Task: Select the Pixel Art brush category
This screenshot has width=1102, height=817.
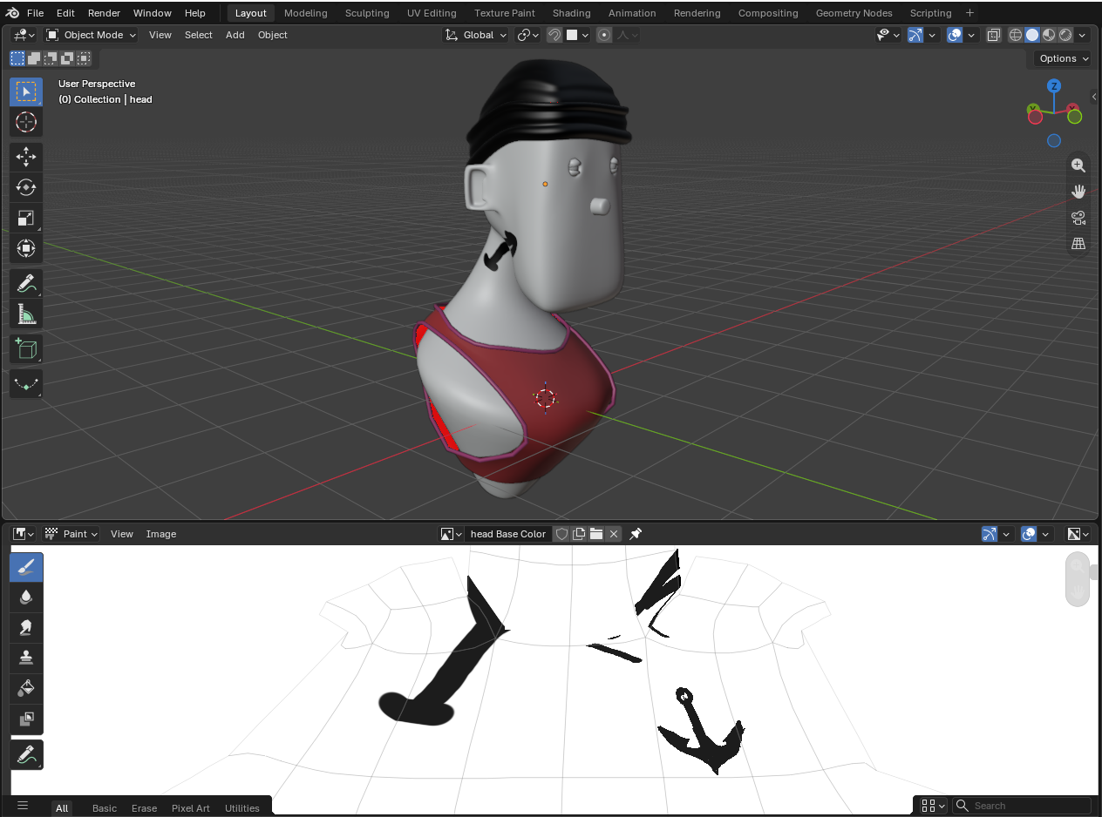Action: [x=190, y=808]
